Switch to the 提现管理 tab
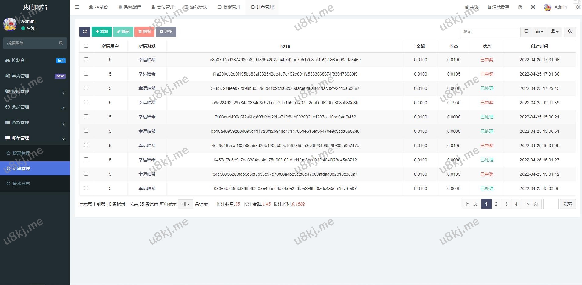This screenshot has width=582, height=285. (229, 7)
